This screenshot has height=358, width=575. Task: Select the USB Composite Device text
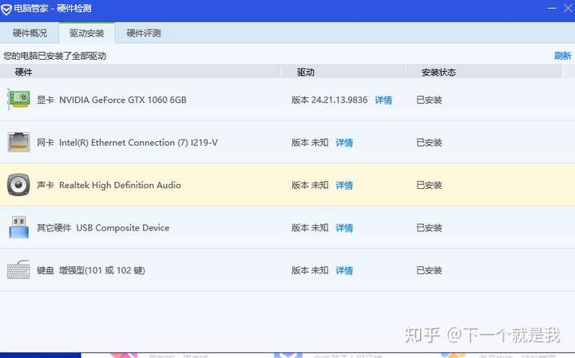(x=123, y=228)
